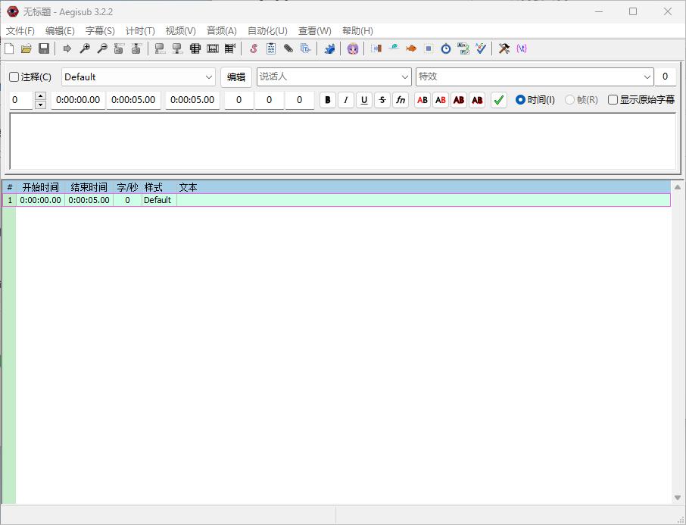Image resolution: width=686 pixels, height=525 pixels.
Task: Open the 字幕(S) menu
Action: click(x=100, y=31)
